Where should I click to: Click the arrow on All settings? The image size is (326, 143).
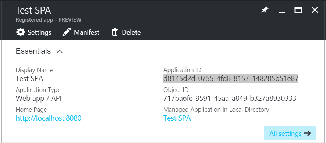click(308, 133)
